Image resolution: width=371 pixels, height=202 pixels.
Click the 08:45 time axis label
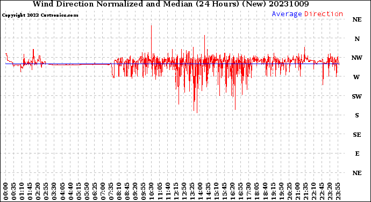coord(127,191)
